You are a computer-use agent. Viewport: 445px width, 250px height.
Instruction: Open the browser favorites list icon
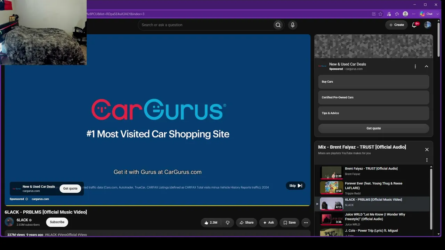[397, 14]
